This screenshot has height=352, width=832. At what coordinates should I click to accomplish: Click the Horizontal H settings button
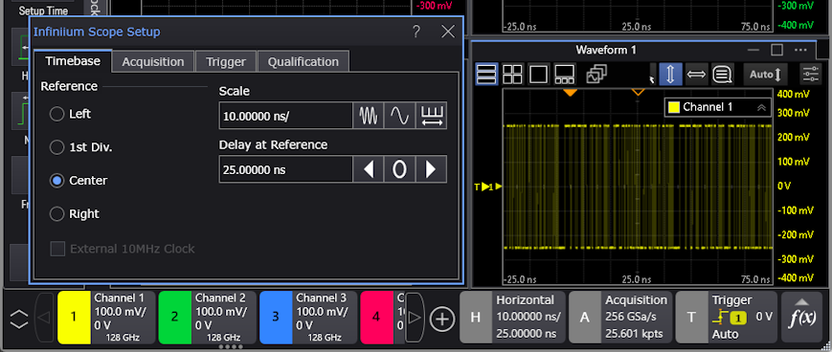point(476,318)
